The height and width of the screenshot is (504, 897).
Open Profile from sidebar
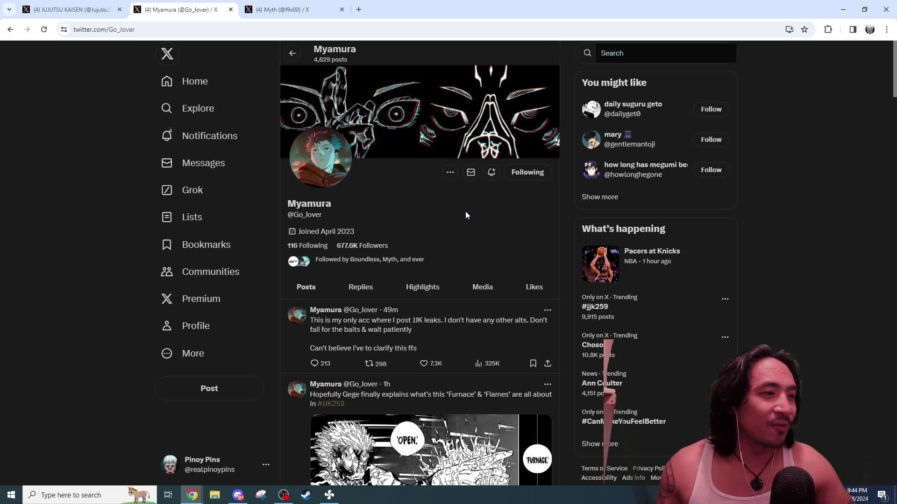pyautogui.click(x=185, y=326)
